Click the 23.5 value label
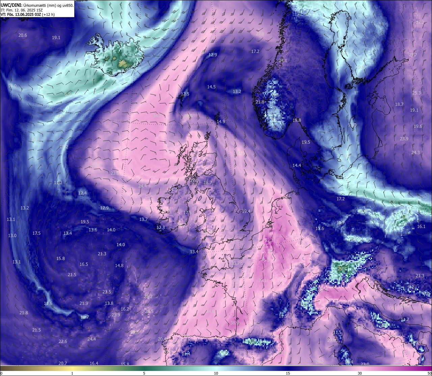 [107, 292]
